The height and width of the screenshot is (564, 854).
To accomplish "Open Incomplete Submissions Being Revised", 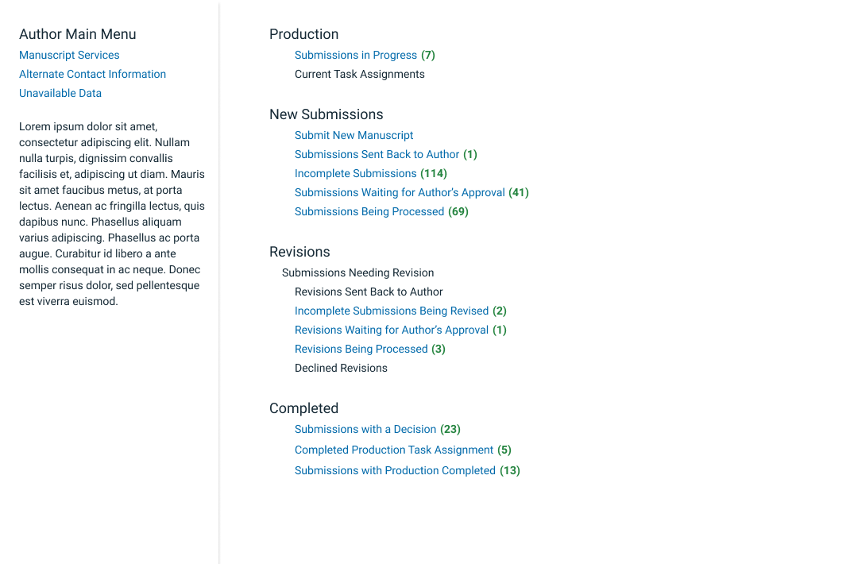I will [x=400, y=311].
